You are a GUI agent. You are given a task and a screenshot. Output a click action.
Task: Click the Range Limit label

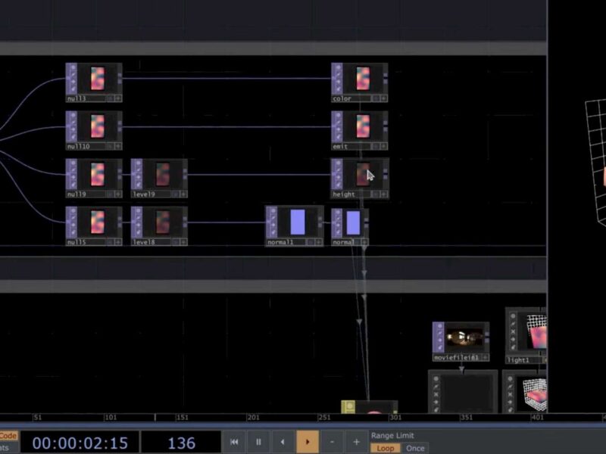[x=392, y=436]
